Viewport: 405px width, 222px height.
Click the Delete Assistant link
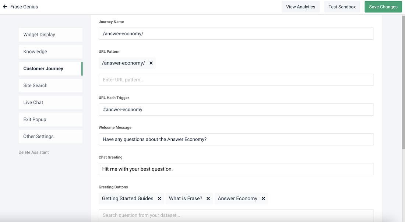tap(34, 152)
